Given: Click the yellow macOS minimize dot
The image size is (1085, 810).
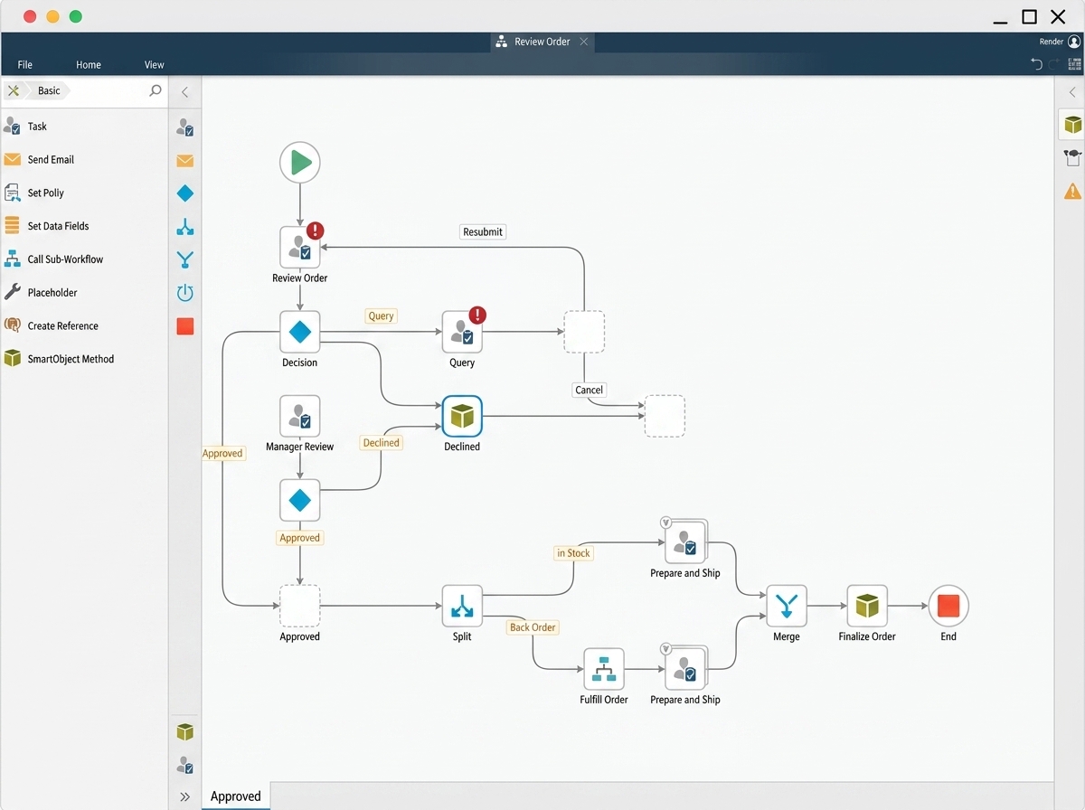Looking at the screenshot, I should 52,16.
